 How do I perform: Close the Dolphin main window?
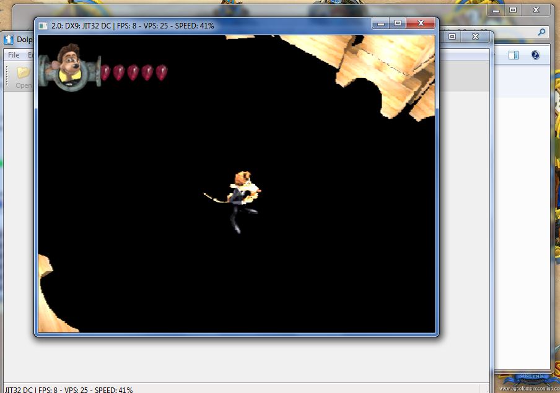click(475, 37)
